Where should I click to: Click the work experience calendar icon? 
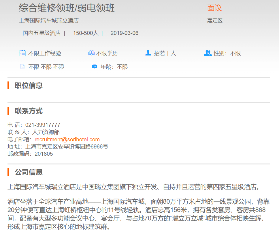pyautogui.click(x=22, y=53)
